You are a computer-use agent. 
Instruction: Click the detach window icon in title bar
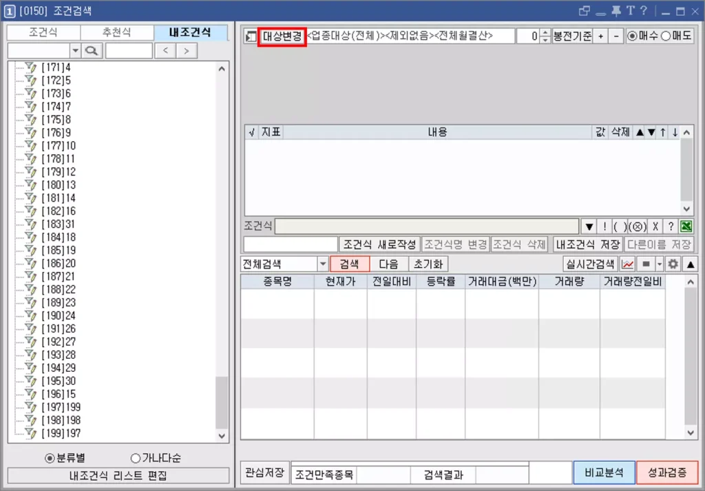[584, 11]
